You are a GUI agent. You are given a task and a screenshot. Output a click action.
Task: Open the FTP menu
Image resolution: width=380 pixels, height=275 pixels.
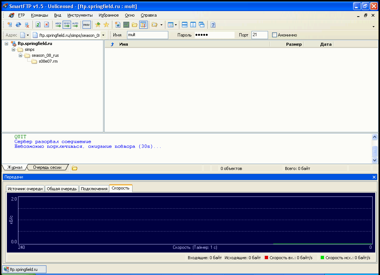click(x=21, y=15)
